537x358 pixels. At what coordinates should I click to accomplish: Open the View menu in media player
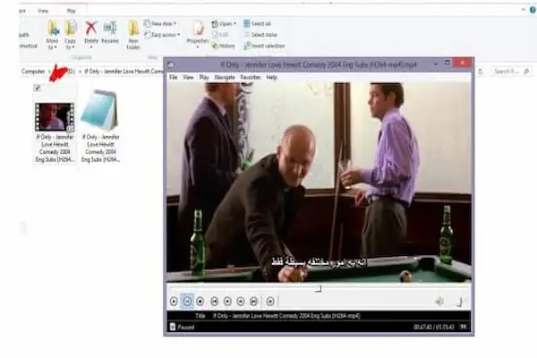[188, 78]
